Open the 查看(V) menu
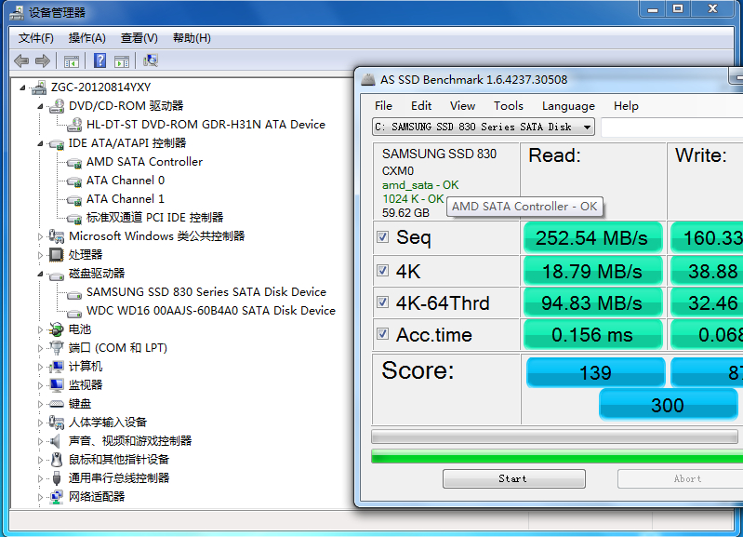This screenshot has width=743, height=537. click(139, 38)
